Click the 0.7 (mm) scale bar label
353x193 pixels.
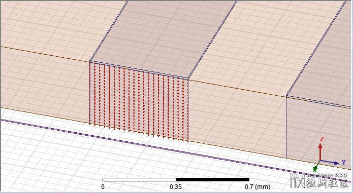(x=258, y=187)
